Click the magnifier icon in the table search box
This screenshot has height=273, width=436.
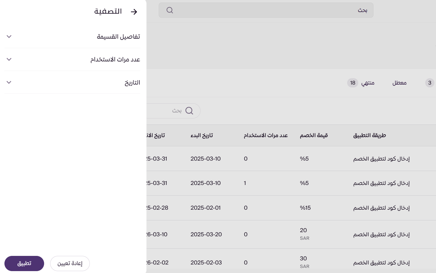(189, 111)
